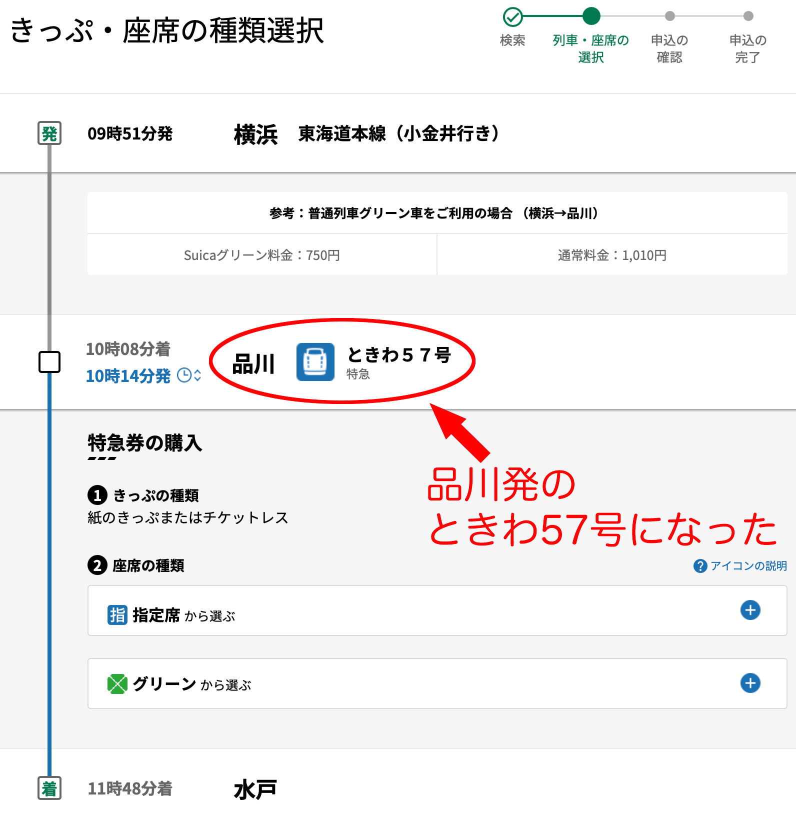Click the 申込の完了 step indicator
The height and width of the screenshot is (817, 796).
748,16
